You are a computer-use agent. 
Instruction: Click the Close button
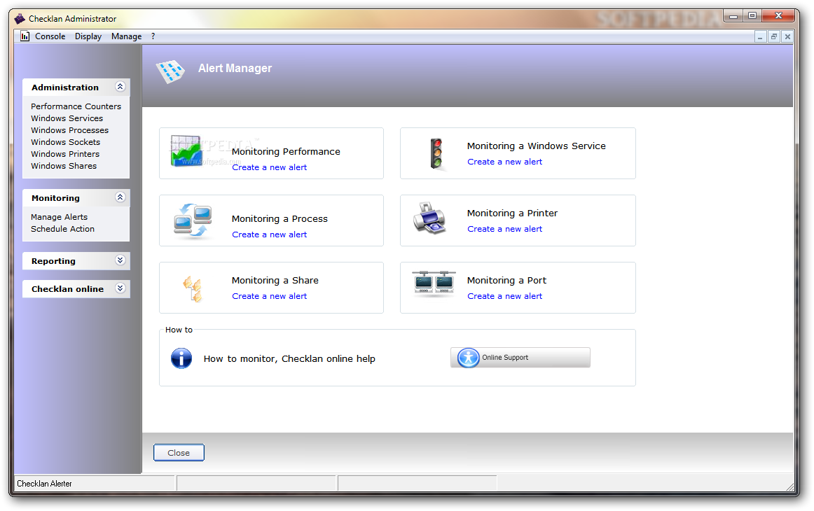(x=179, y=452)
